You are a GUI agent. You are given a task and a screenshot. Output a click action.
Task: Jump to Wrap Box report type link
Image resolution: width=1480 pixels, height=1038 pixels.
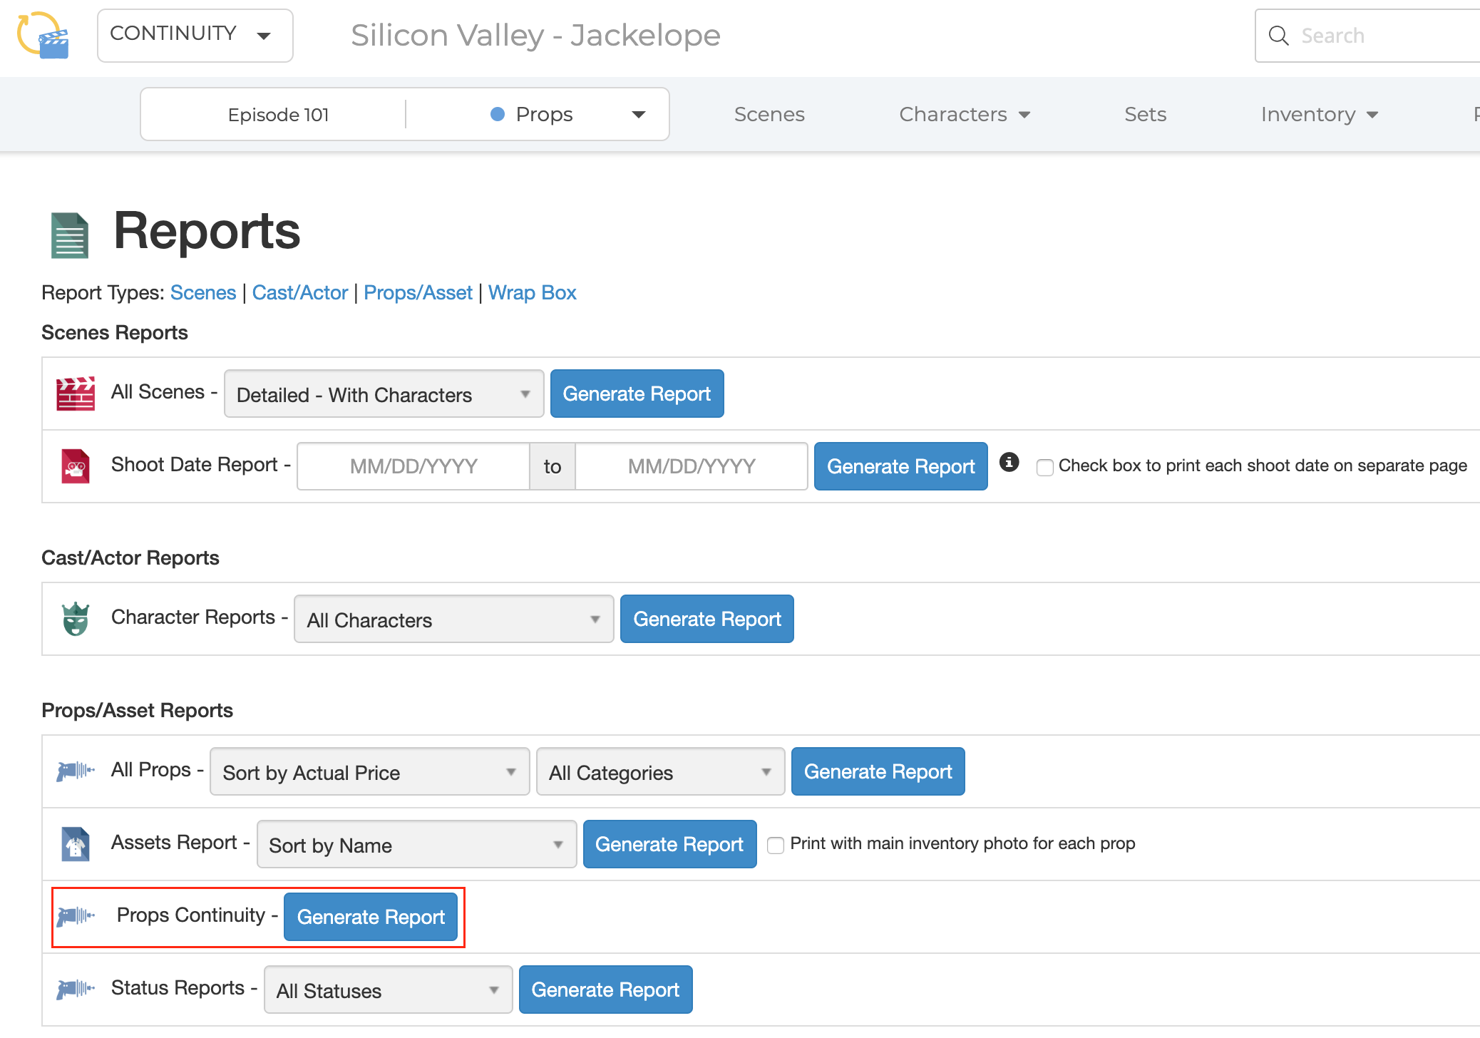pos(533,292)
